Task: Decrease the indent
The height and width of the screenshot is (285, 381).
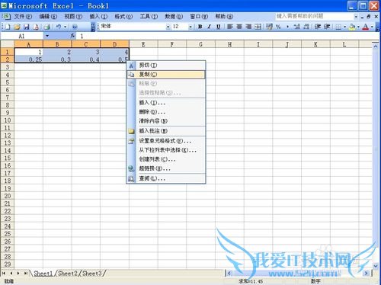Action: pyautogui.click(x=318, y=27)
